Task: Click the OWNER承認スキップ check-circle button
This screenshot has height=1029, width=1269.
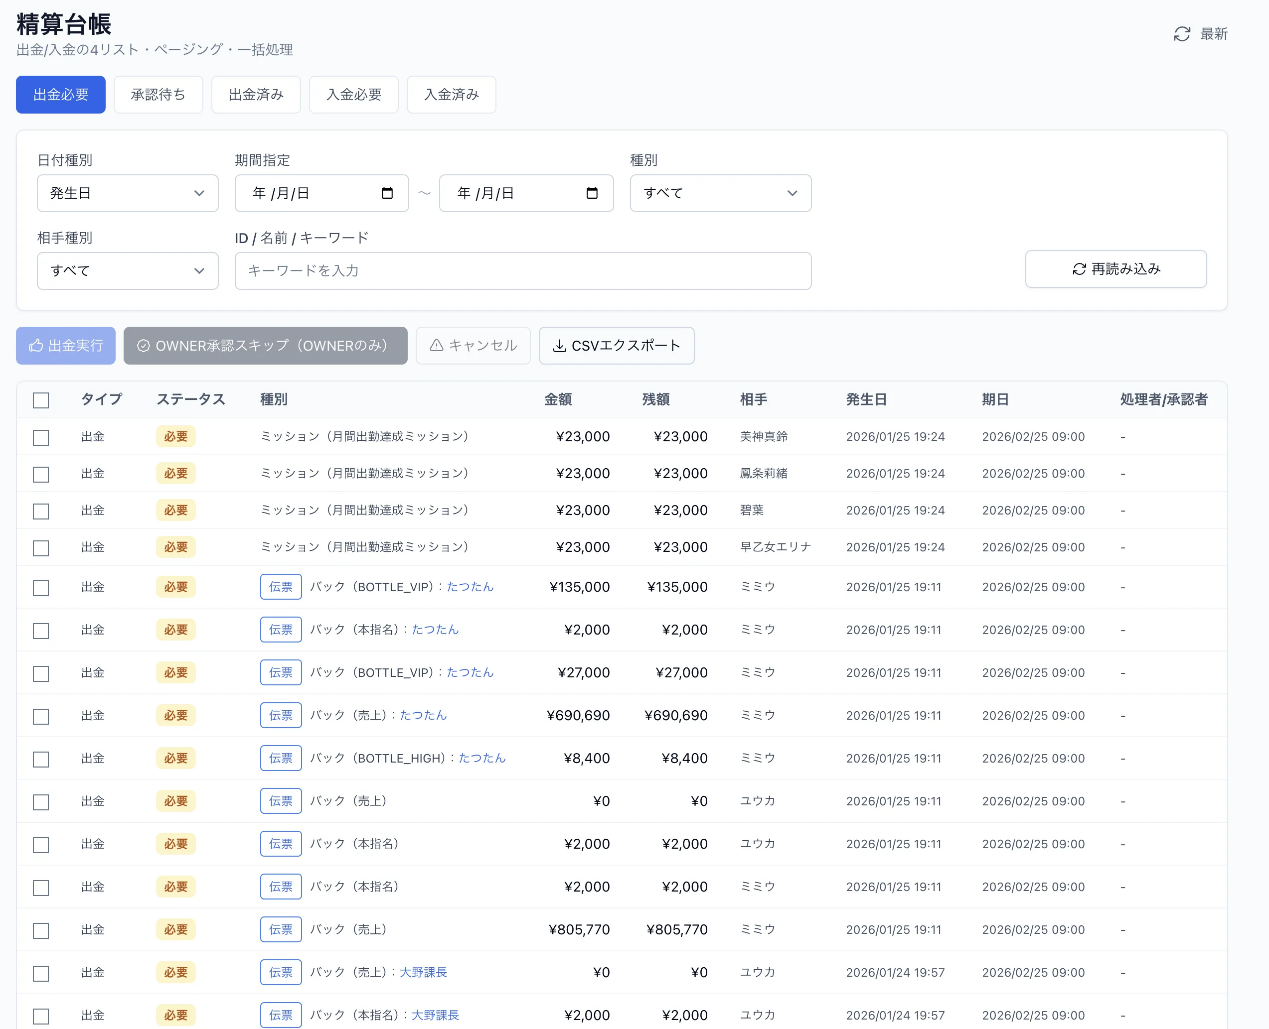Action: [x=265, y=346]
